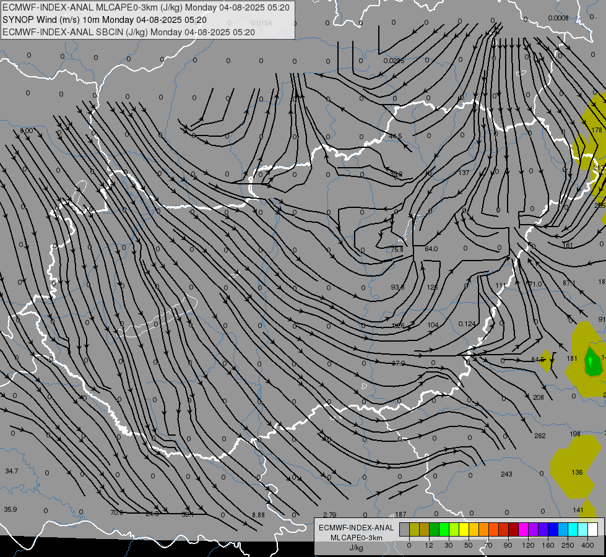The height and width of the screenshot is (557, 606).
Task: Click the dark red legend swatch
Action: point(514,529)
